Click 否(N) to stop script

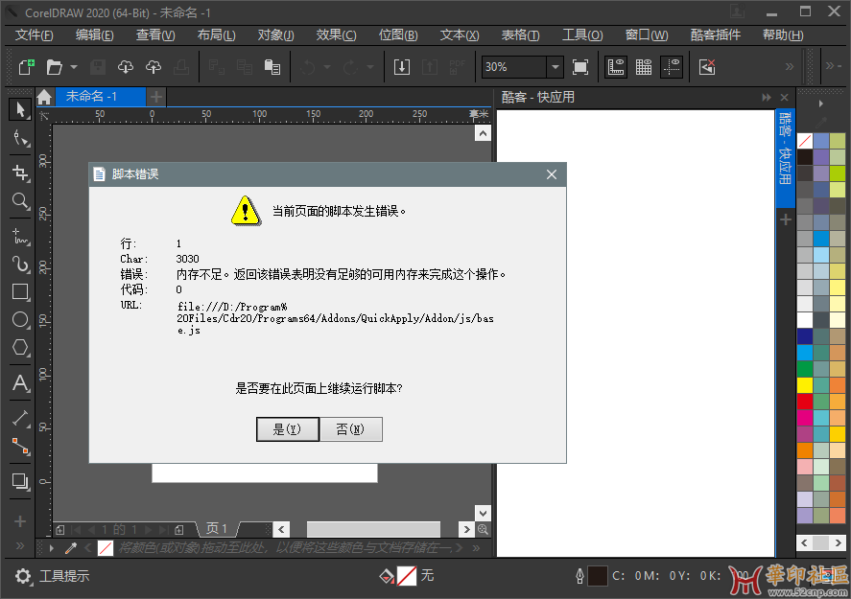[350, 429]
